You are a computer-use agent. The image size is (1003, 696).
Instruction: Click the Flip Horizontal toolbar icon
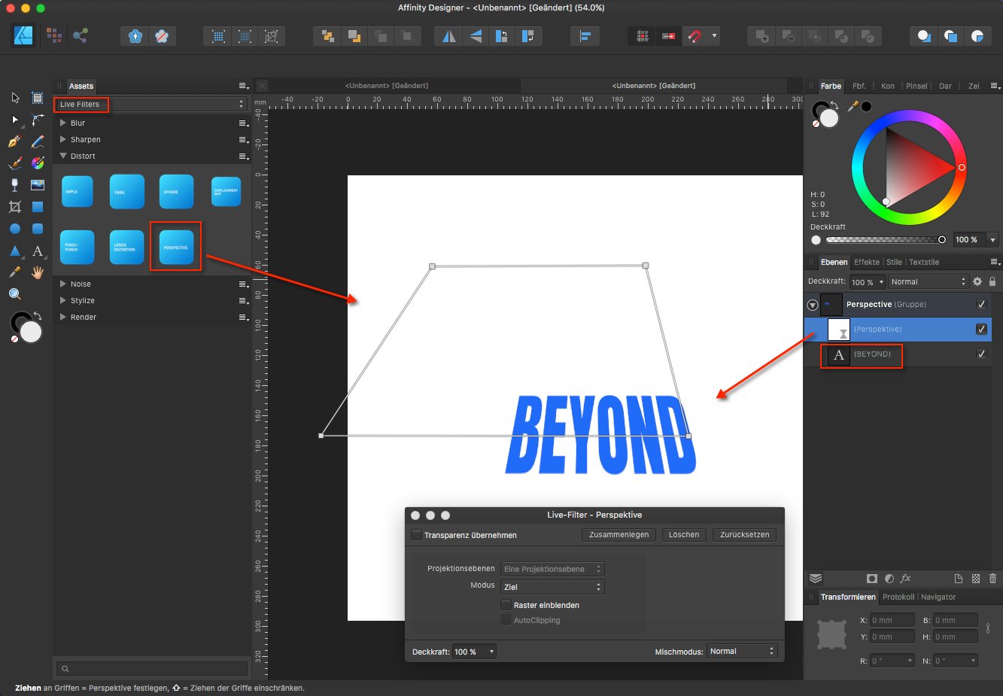[448, 35]
